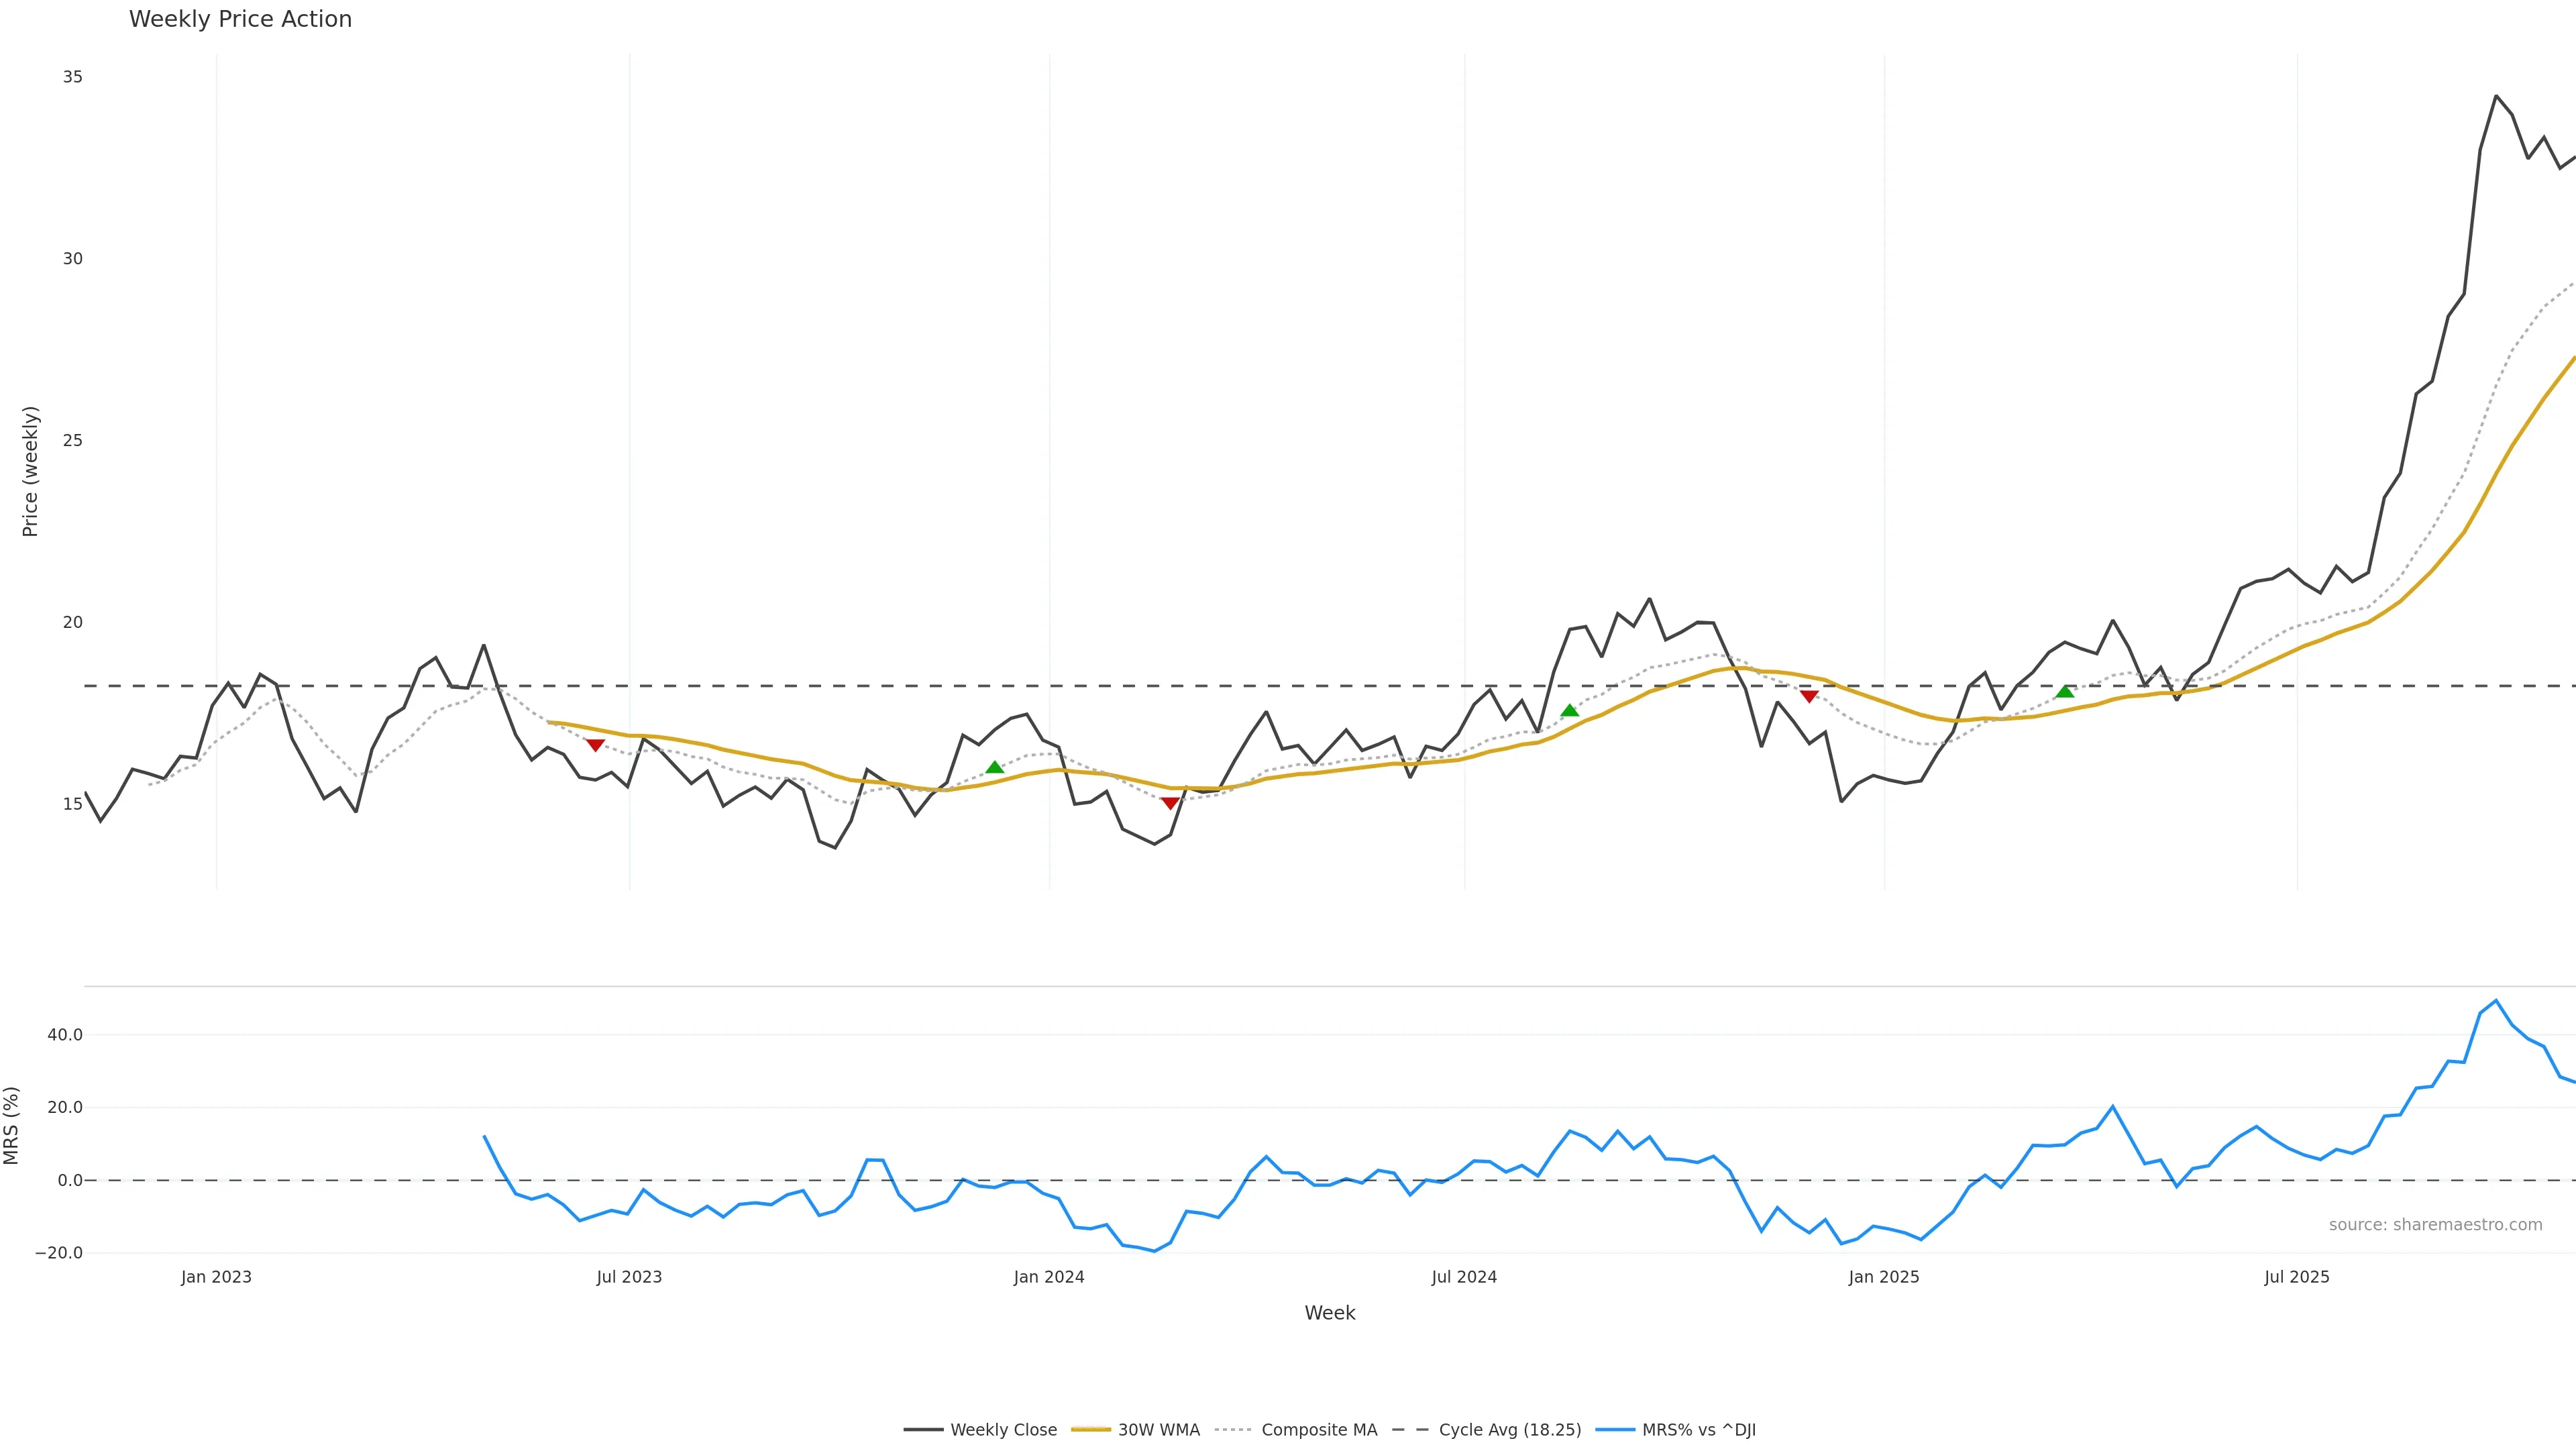Click the green up-triangle marker after Jul 2024
Screen dimensions: 2576x1449
1569,710
